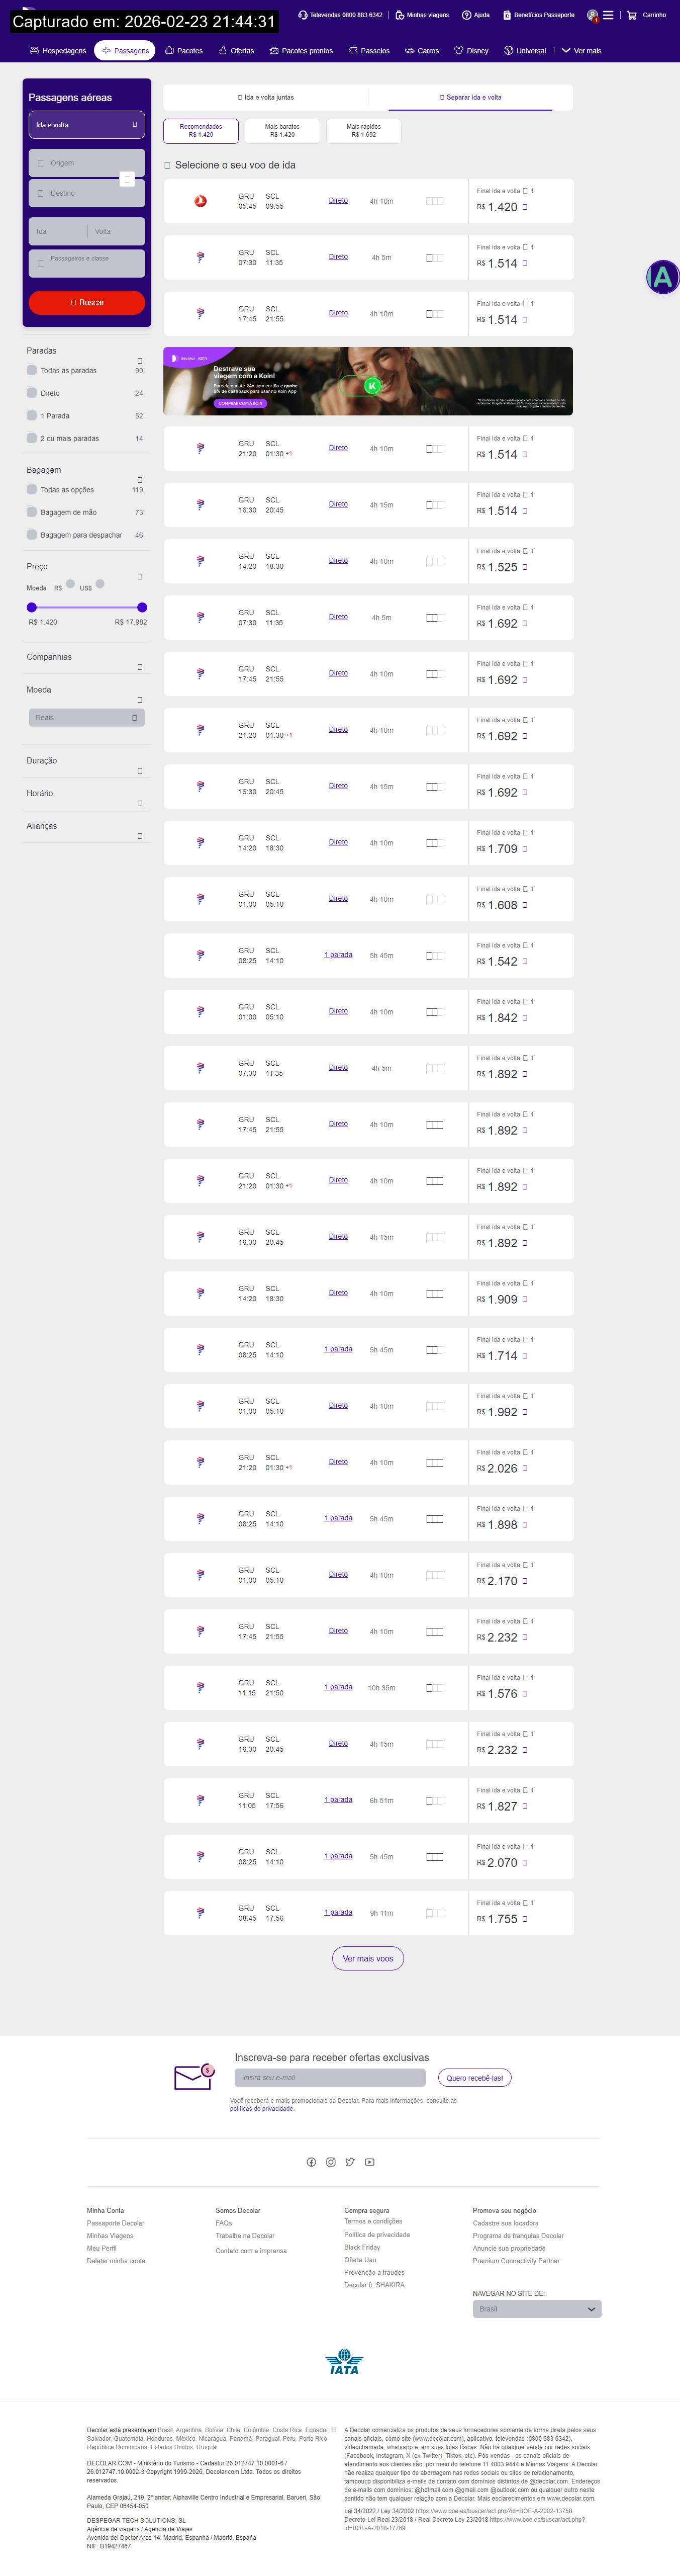Click the Ajuda help icon
The height and width of the screenshot is (2576, 680).
click(x=466, y=15)
